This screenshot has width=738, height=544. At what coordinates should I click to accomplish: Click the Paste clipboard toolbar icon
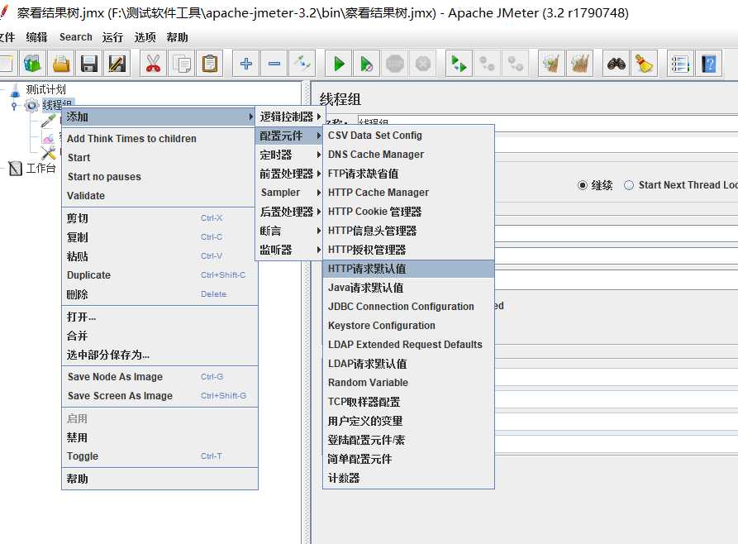[209, 64]
